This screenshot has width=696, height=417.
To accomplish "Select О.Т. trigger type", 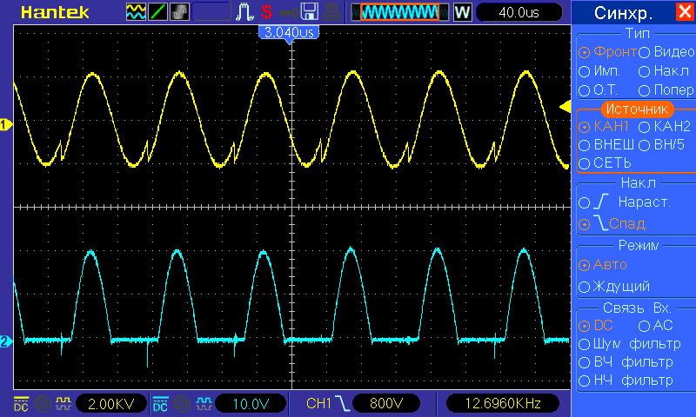I will 599,90.
